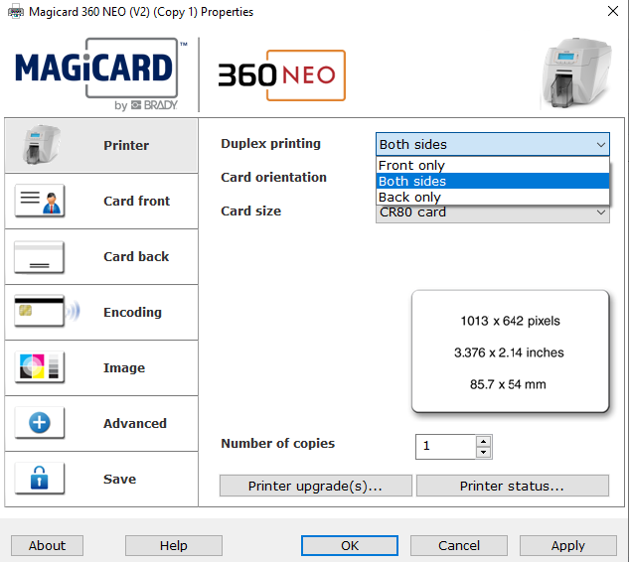Image resolution: width=629 pixels, height=562 pixels.
Task: Pick Both sides from dropdown list
Action: [x=493, y=181]
